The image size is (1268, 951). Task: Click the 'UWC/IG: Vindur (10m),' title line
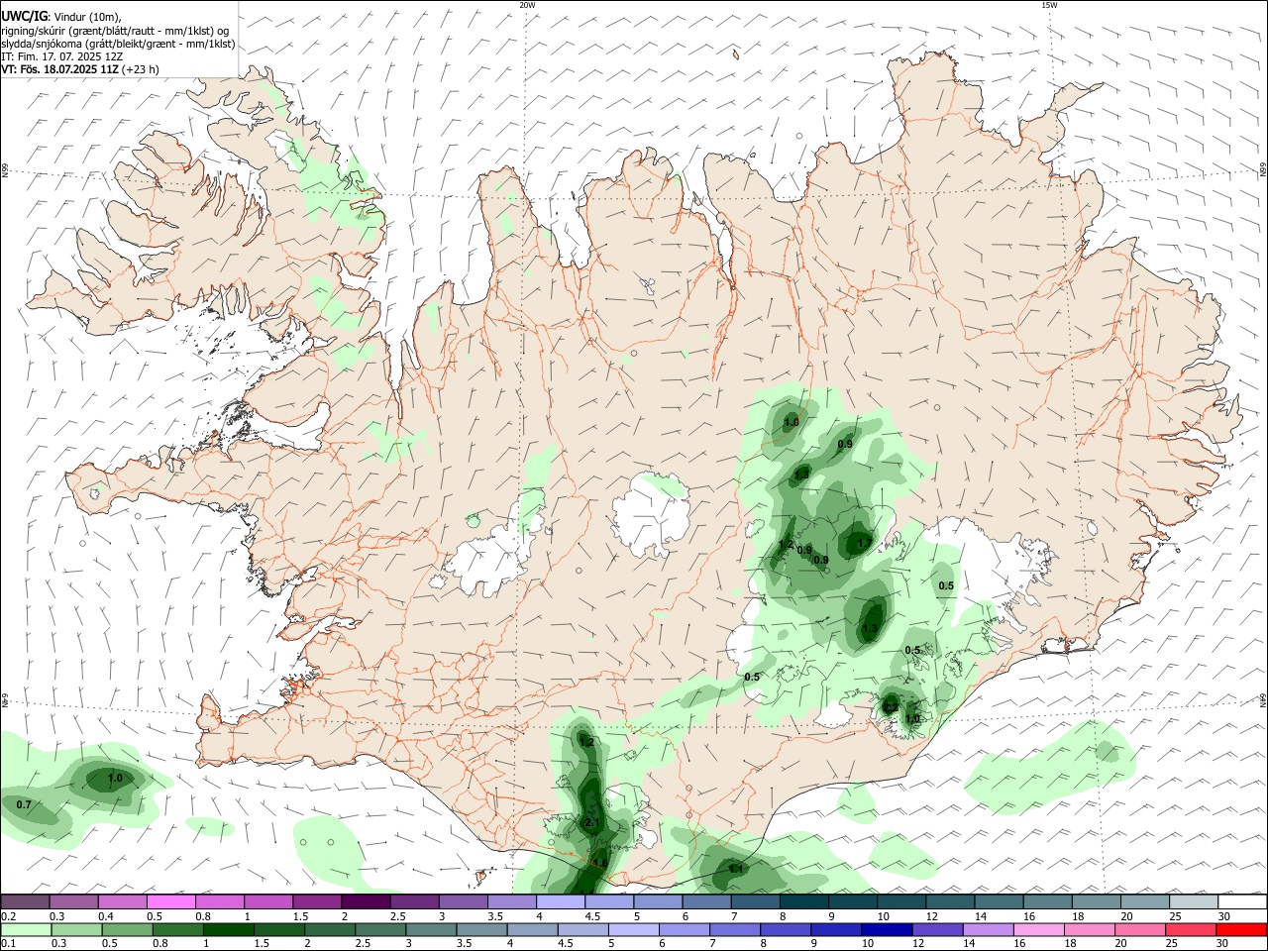[x=59, y=17]
